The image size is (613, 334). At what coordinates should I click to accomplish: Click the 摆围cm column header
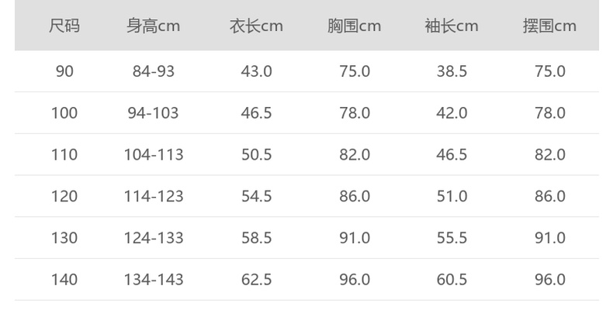tap(549, 26)
